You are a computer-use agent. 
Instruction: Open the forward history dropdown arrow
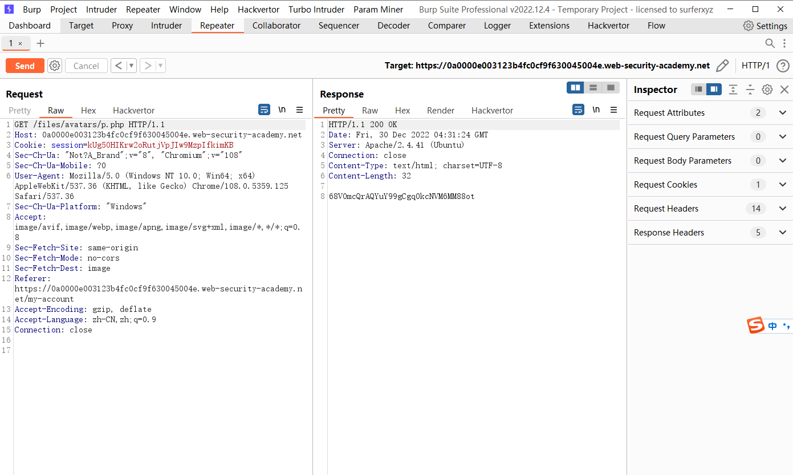click(x=160, y=66)
